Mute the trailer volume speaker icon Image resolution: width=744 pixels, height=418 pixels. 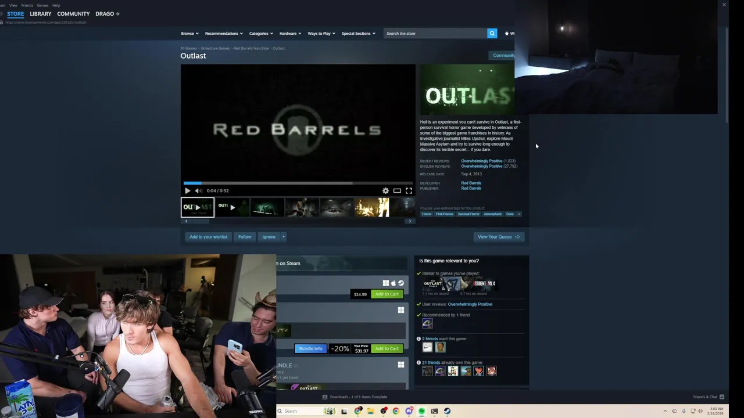pyautogui.click(x=198, y=190)
